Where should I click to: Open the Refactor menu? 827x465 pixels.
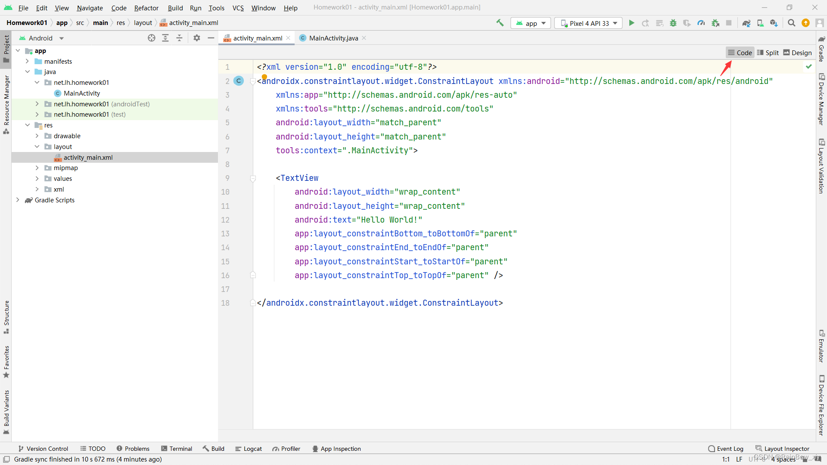[x=146, y=8]
